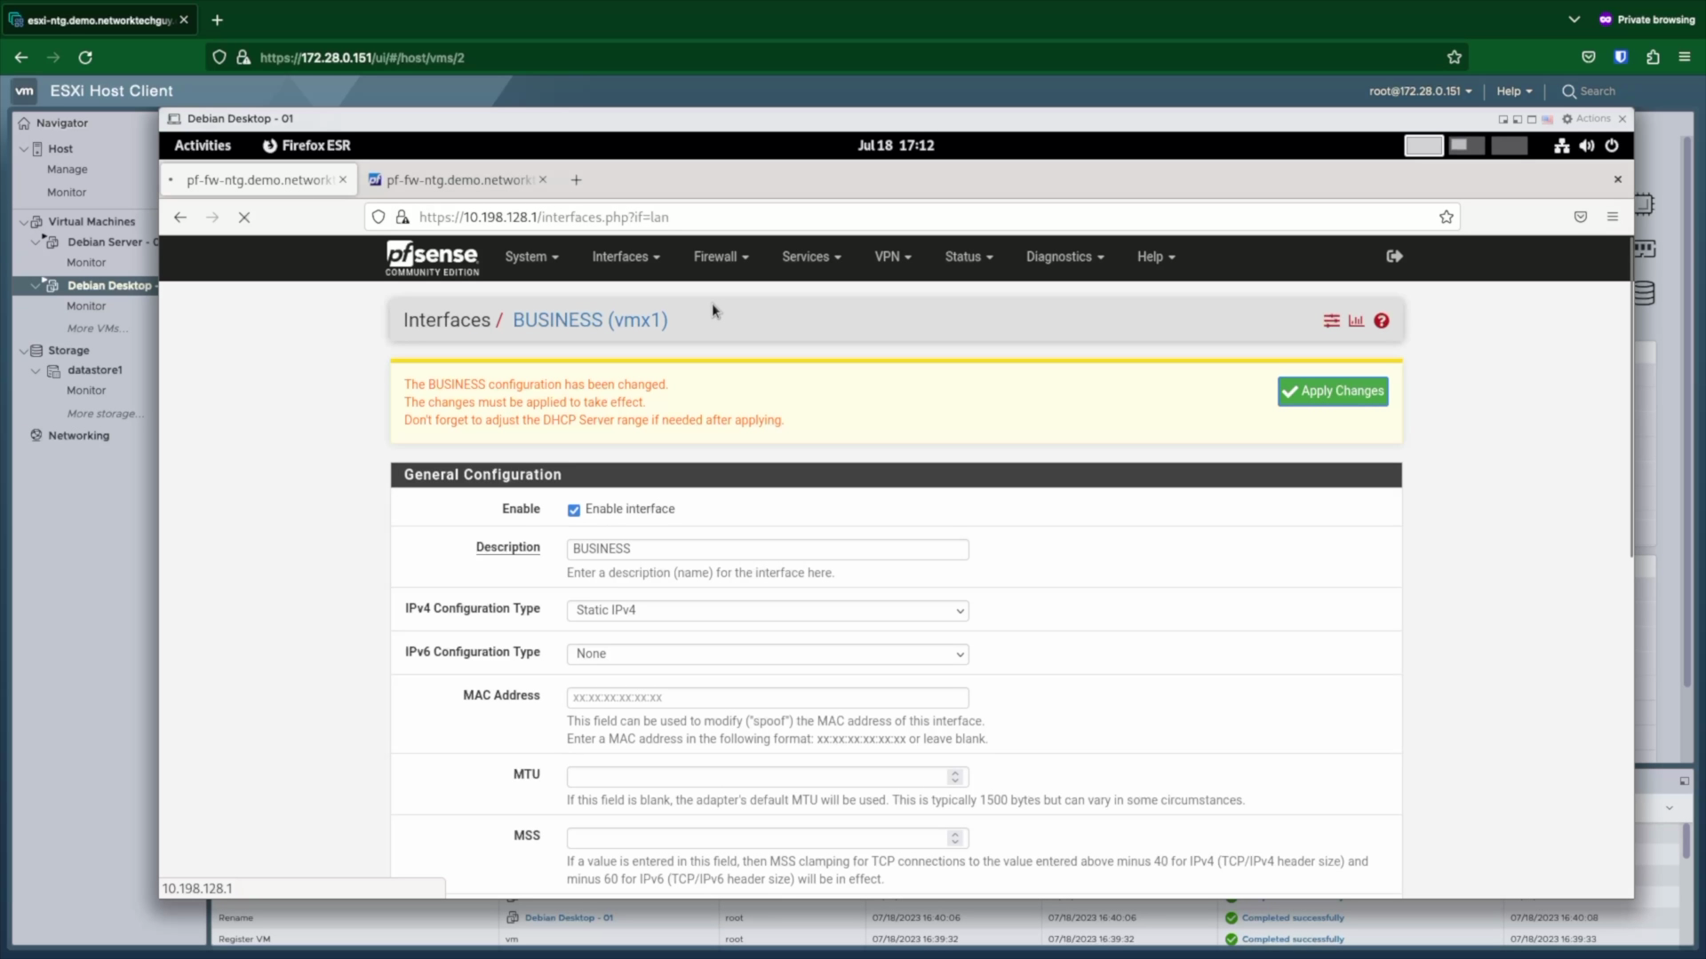Open the pfSense VPN menu

(x=893, y=258)
